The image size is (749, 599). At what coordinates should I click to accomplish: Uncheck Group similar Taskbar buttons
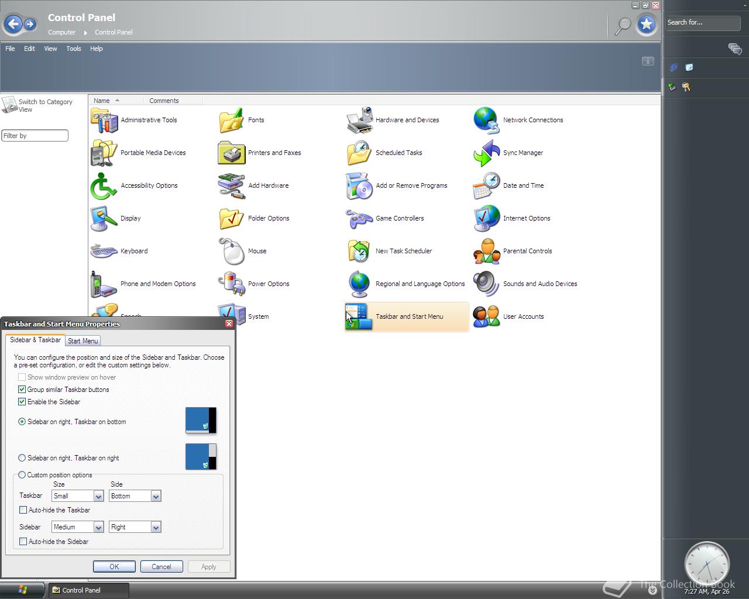pos(22,390)
